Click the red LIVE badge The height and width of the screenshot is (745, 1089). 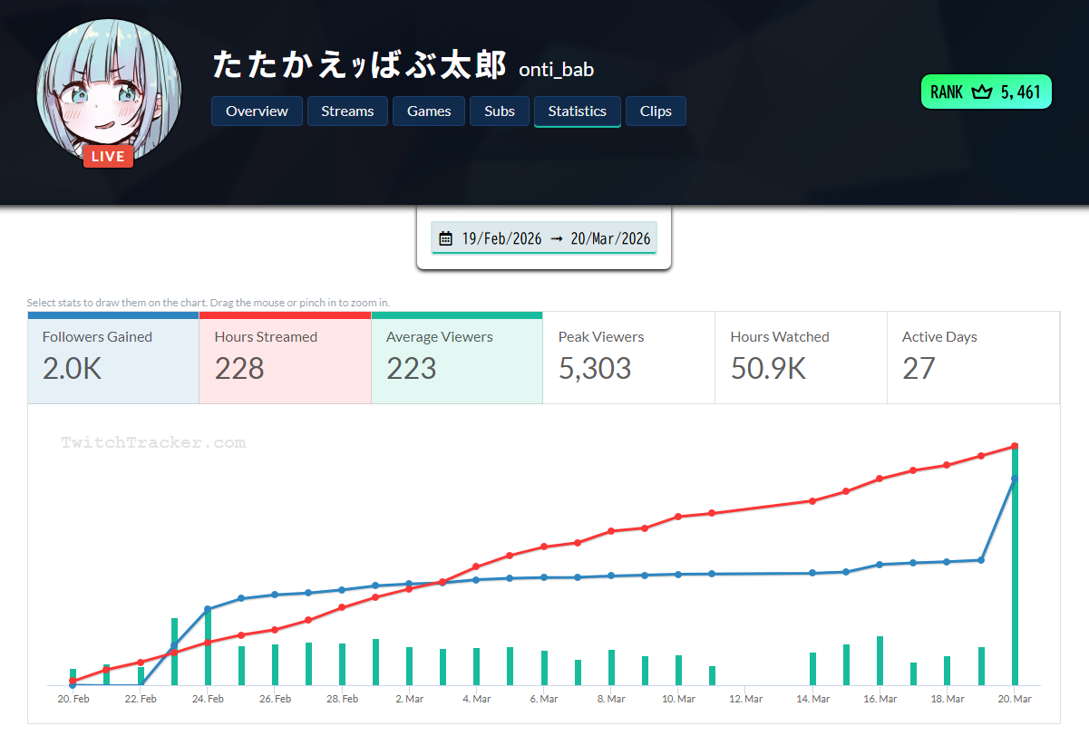109,157
